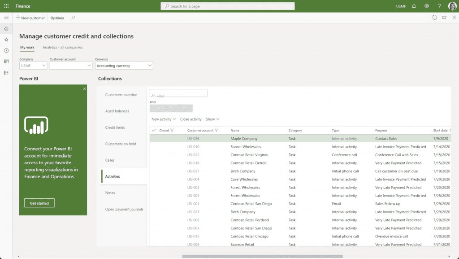459x259 pixels.
Task: Click the Name column header
Action: click(x=235, y=130)
